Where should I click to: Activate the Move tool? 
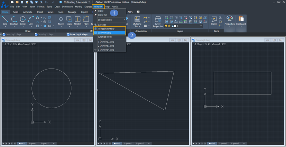[61, 20]
